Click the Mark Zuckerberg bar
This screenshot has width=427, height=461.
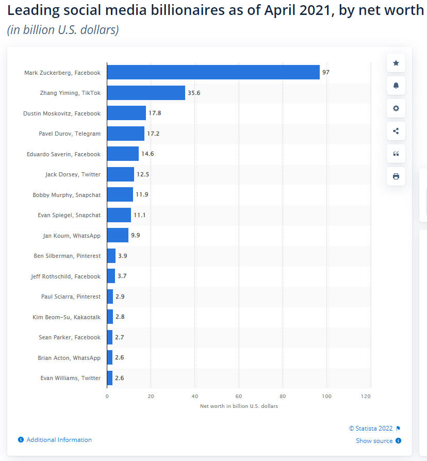pos(213,72)
